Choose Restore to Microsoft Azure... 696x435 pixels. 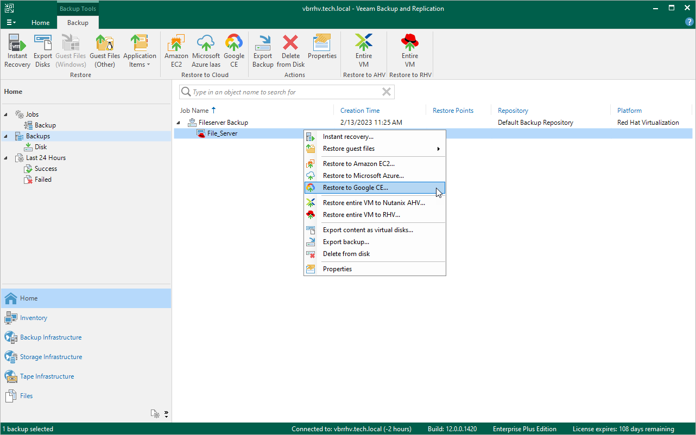pos(375,176)
